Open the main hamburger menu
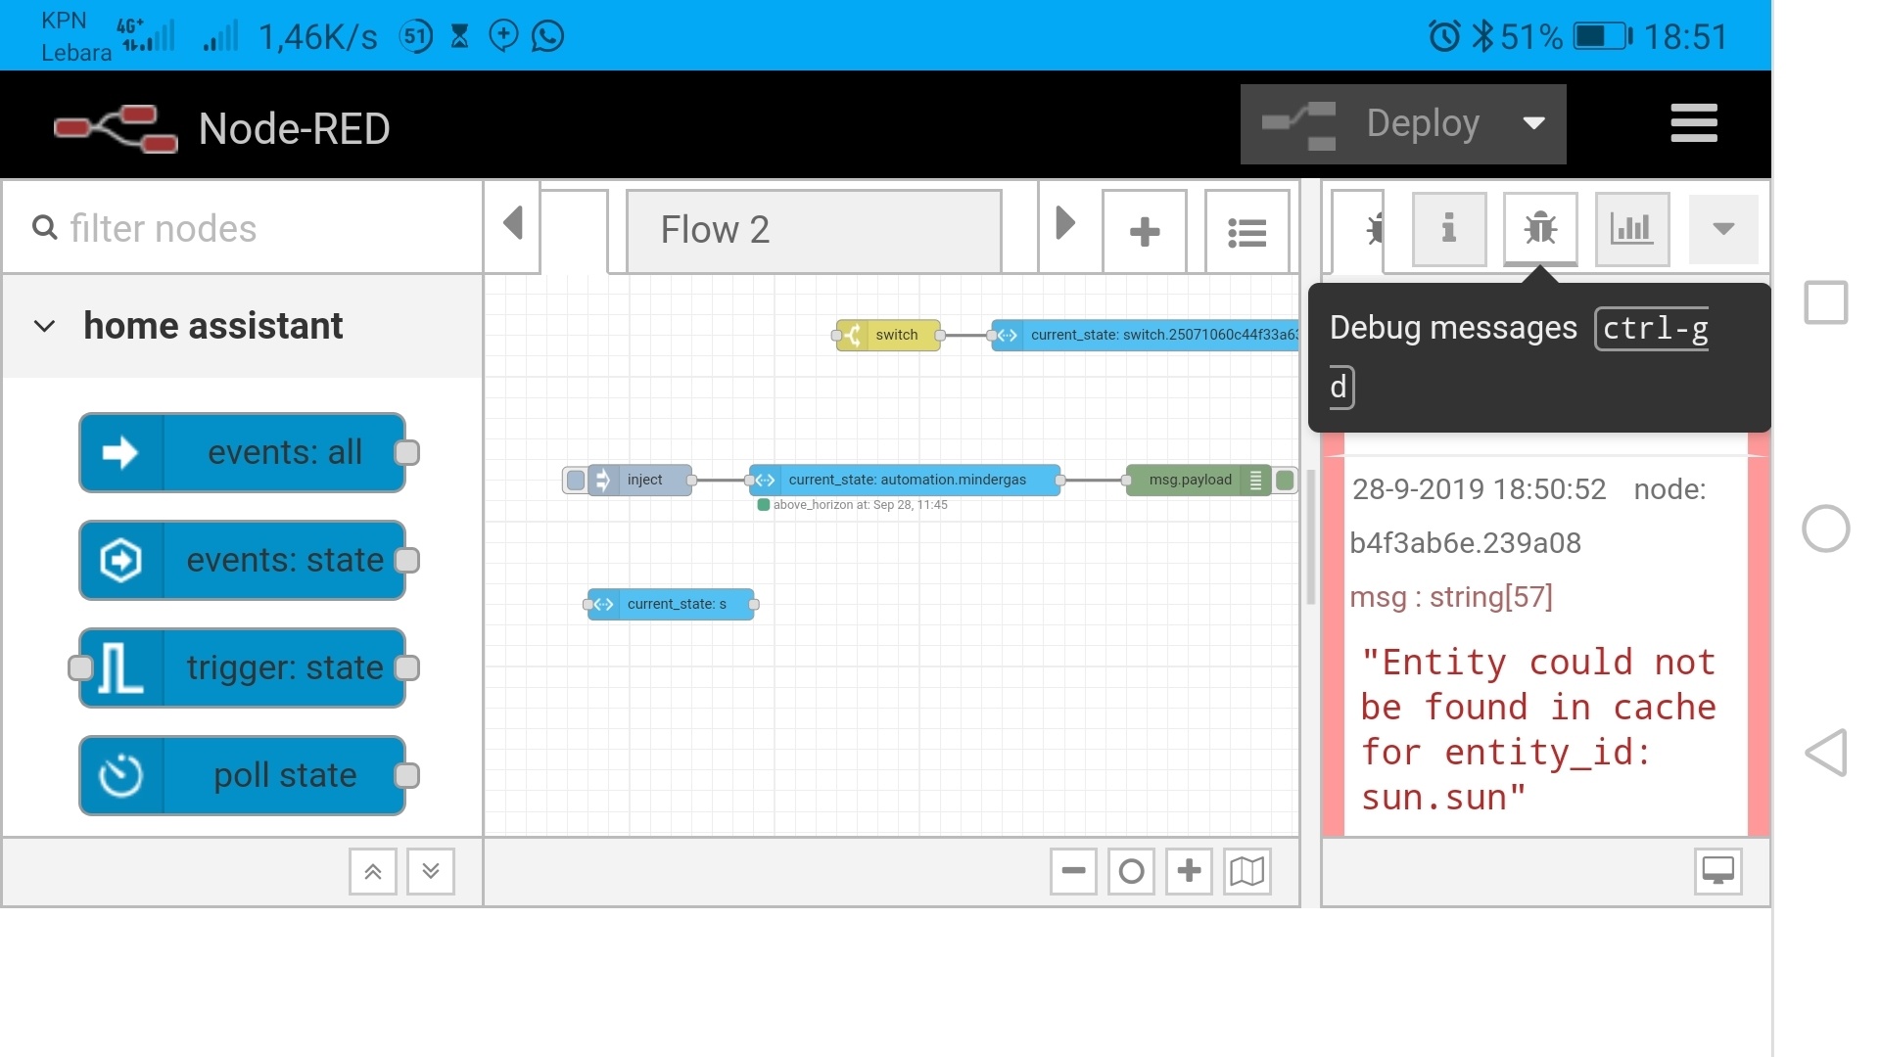 coord(1693,124)
